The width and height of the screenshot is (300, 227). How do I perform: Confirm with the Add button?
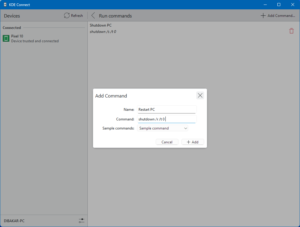[x=193, y=142]
